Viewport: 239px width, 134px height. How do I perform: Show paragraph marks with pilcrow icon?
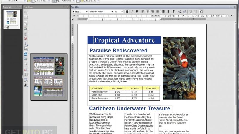tap(174, 12)
